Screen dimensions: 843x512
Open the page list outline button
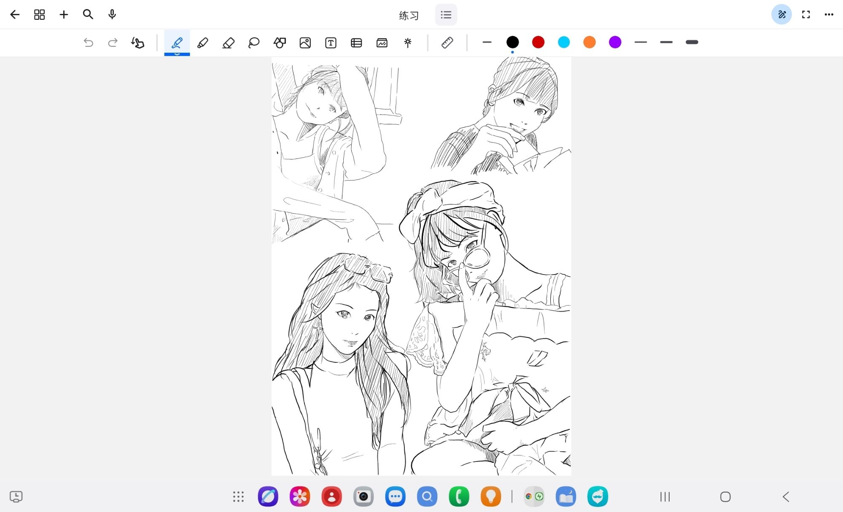point(446,15)
